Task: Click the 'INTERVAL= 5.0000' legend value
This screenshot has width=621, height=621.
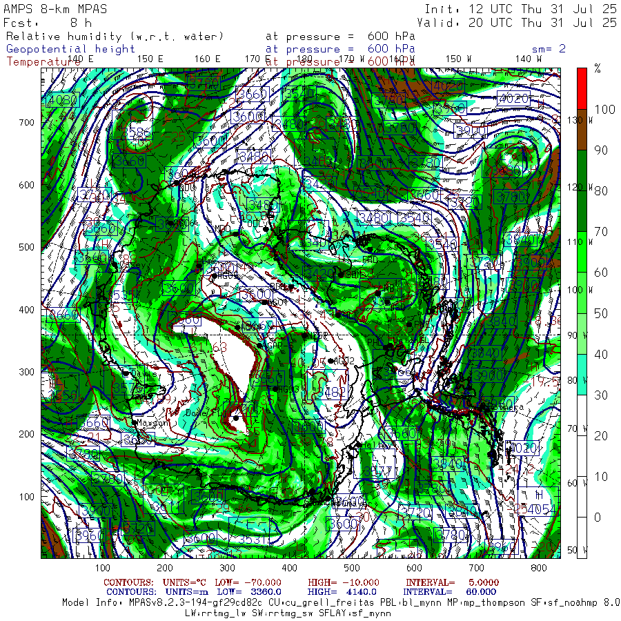Action: coord(452,582)
